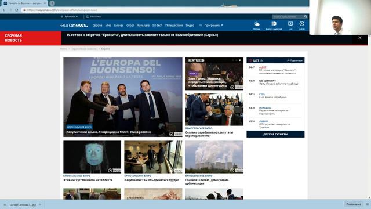
Task: Open the breaking news headline about Brexit
Action: point(142,35)
